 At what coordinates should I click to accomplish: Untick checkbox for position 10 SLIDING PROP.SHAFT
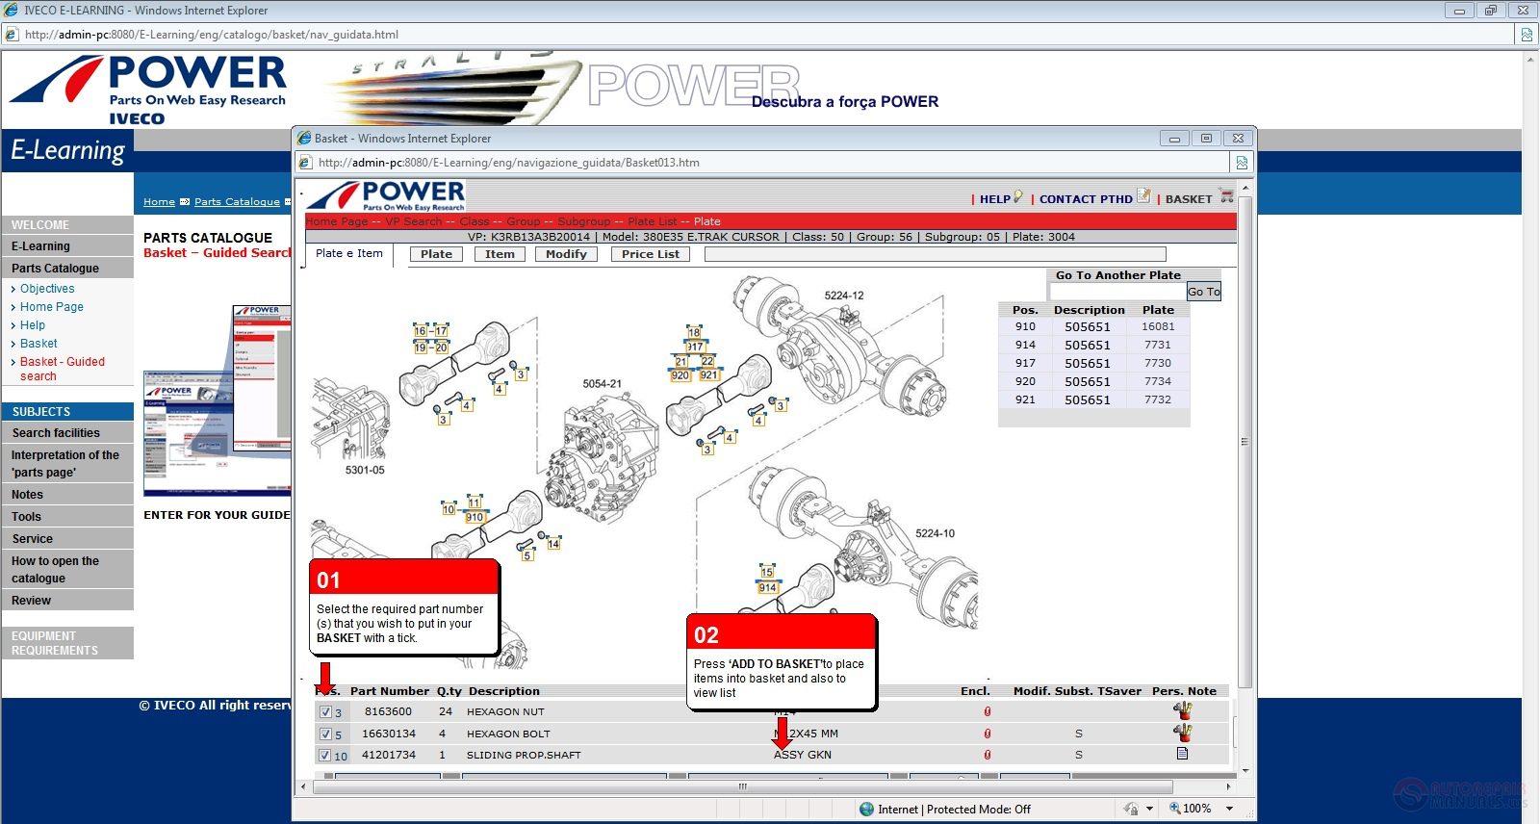[x=325, y=755]
